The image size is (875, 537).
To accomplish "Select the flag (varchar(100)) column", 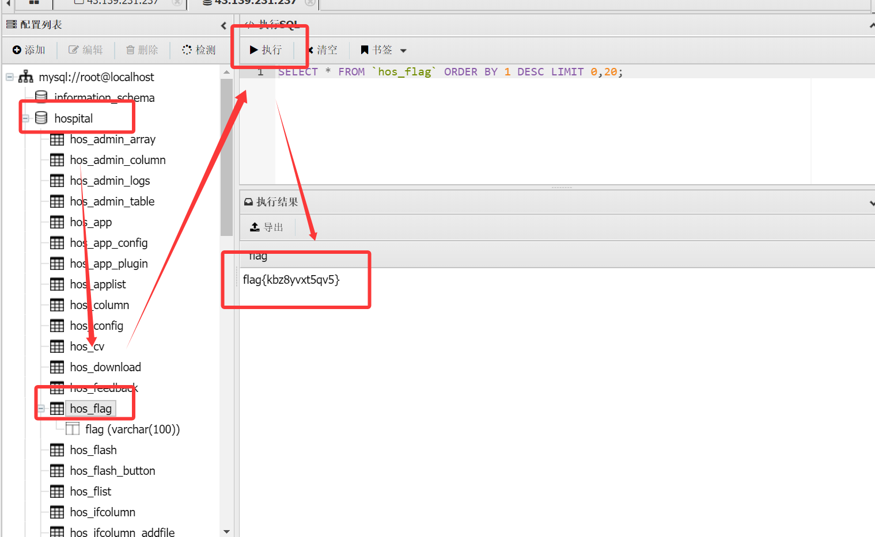I will tap(132, 429).
